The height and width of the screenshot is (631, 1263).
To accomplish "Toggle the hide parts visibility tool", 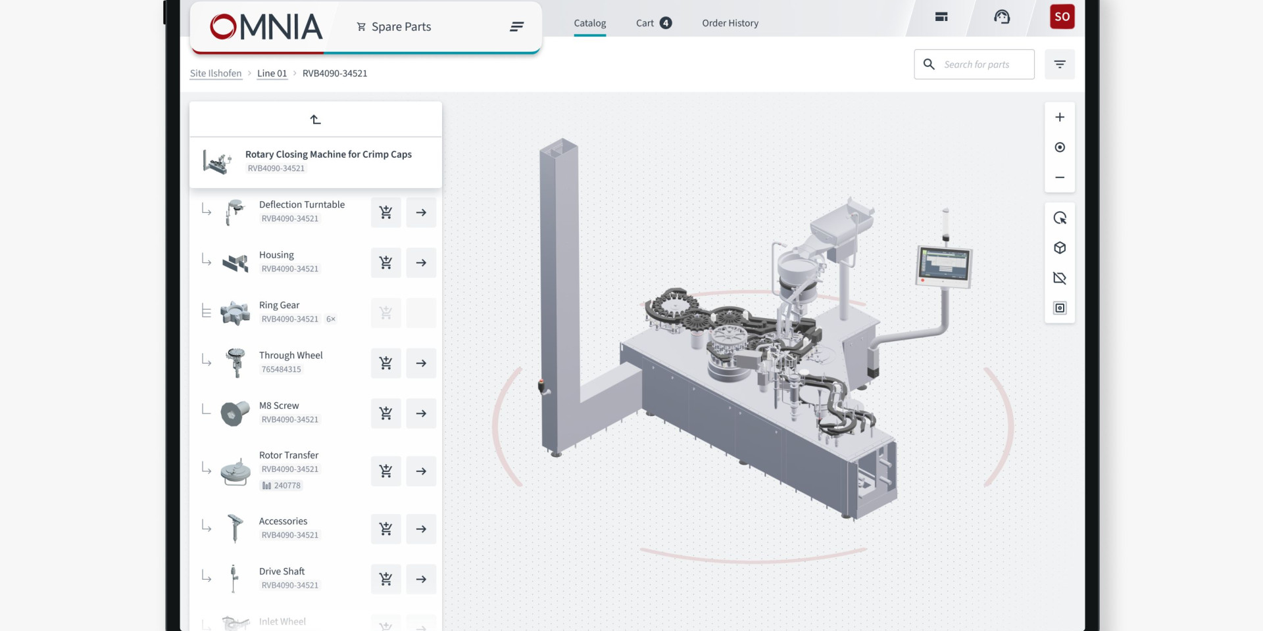I will coord(1059,278).
